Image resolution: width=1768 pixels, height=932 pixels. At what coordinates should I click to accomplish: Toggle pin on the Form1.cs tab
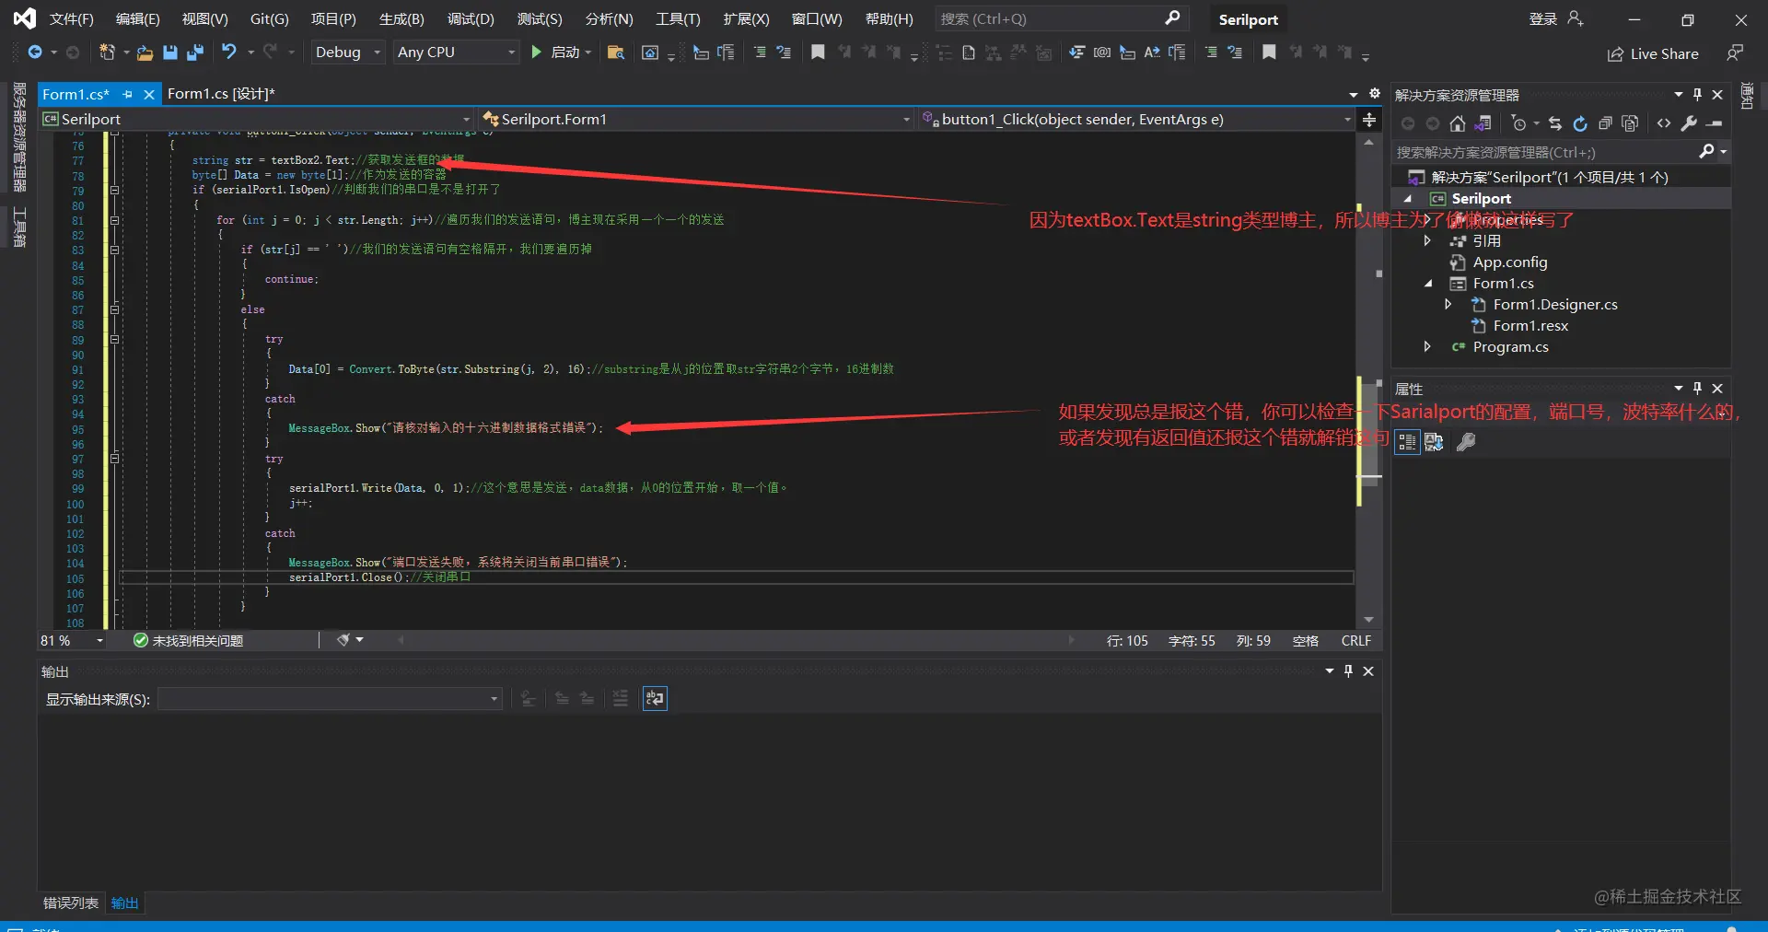[x=128, y=94]
